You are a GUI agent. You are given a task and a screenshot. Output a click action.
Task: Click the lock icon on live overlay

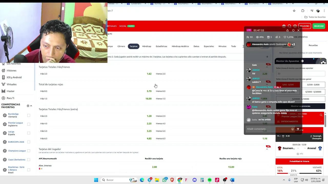pyautogui.click(x=288, y=30)
